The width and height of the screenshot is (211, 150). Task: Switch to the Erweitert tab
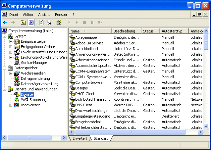[80, 138]
